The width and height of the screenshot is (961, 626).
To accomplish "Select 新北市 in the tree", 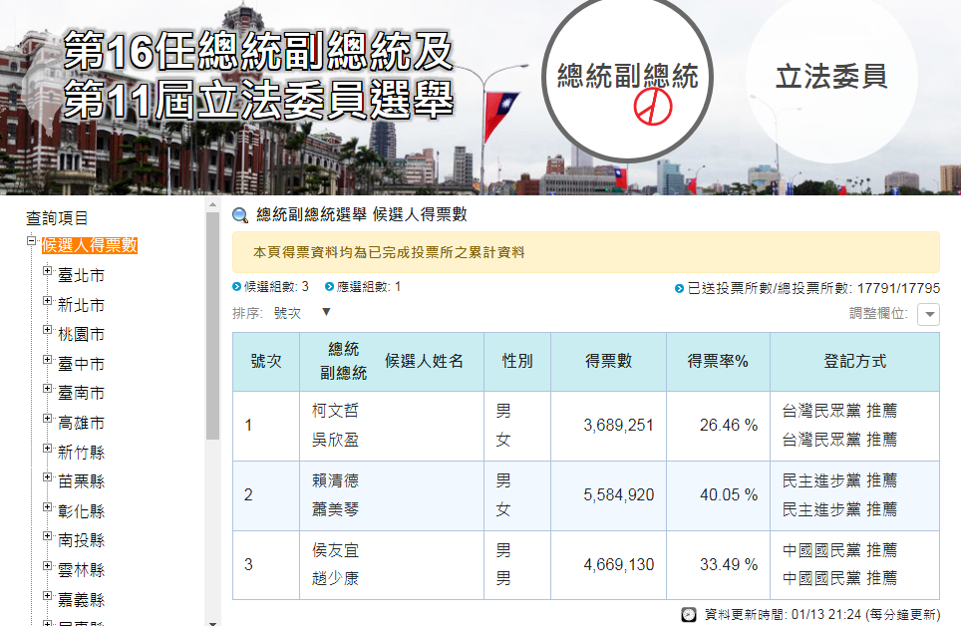I will (81, 305).
